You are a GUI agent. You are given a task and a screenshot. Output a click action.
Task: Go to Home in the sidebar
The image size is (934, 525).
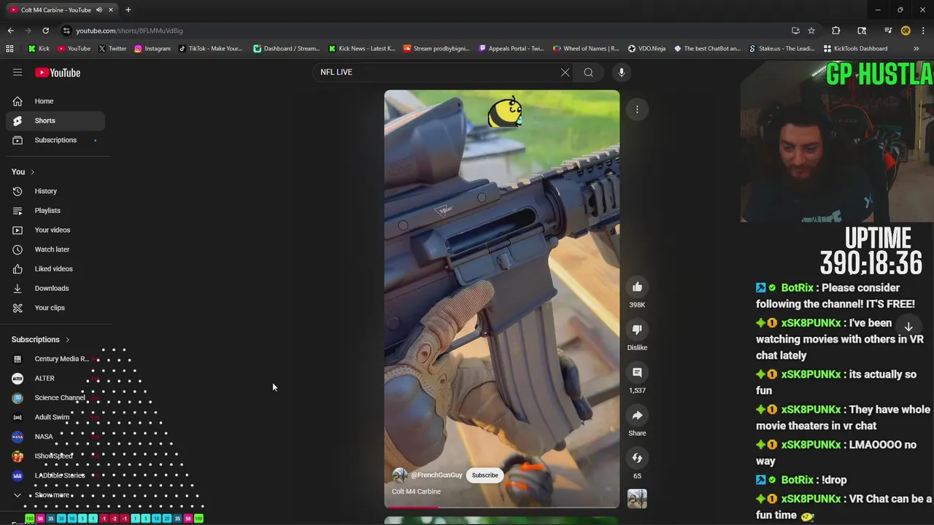point(55,101)
